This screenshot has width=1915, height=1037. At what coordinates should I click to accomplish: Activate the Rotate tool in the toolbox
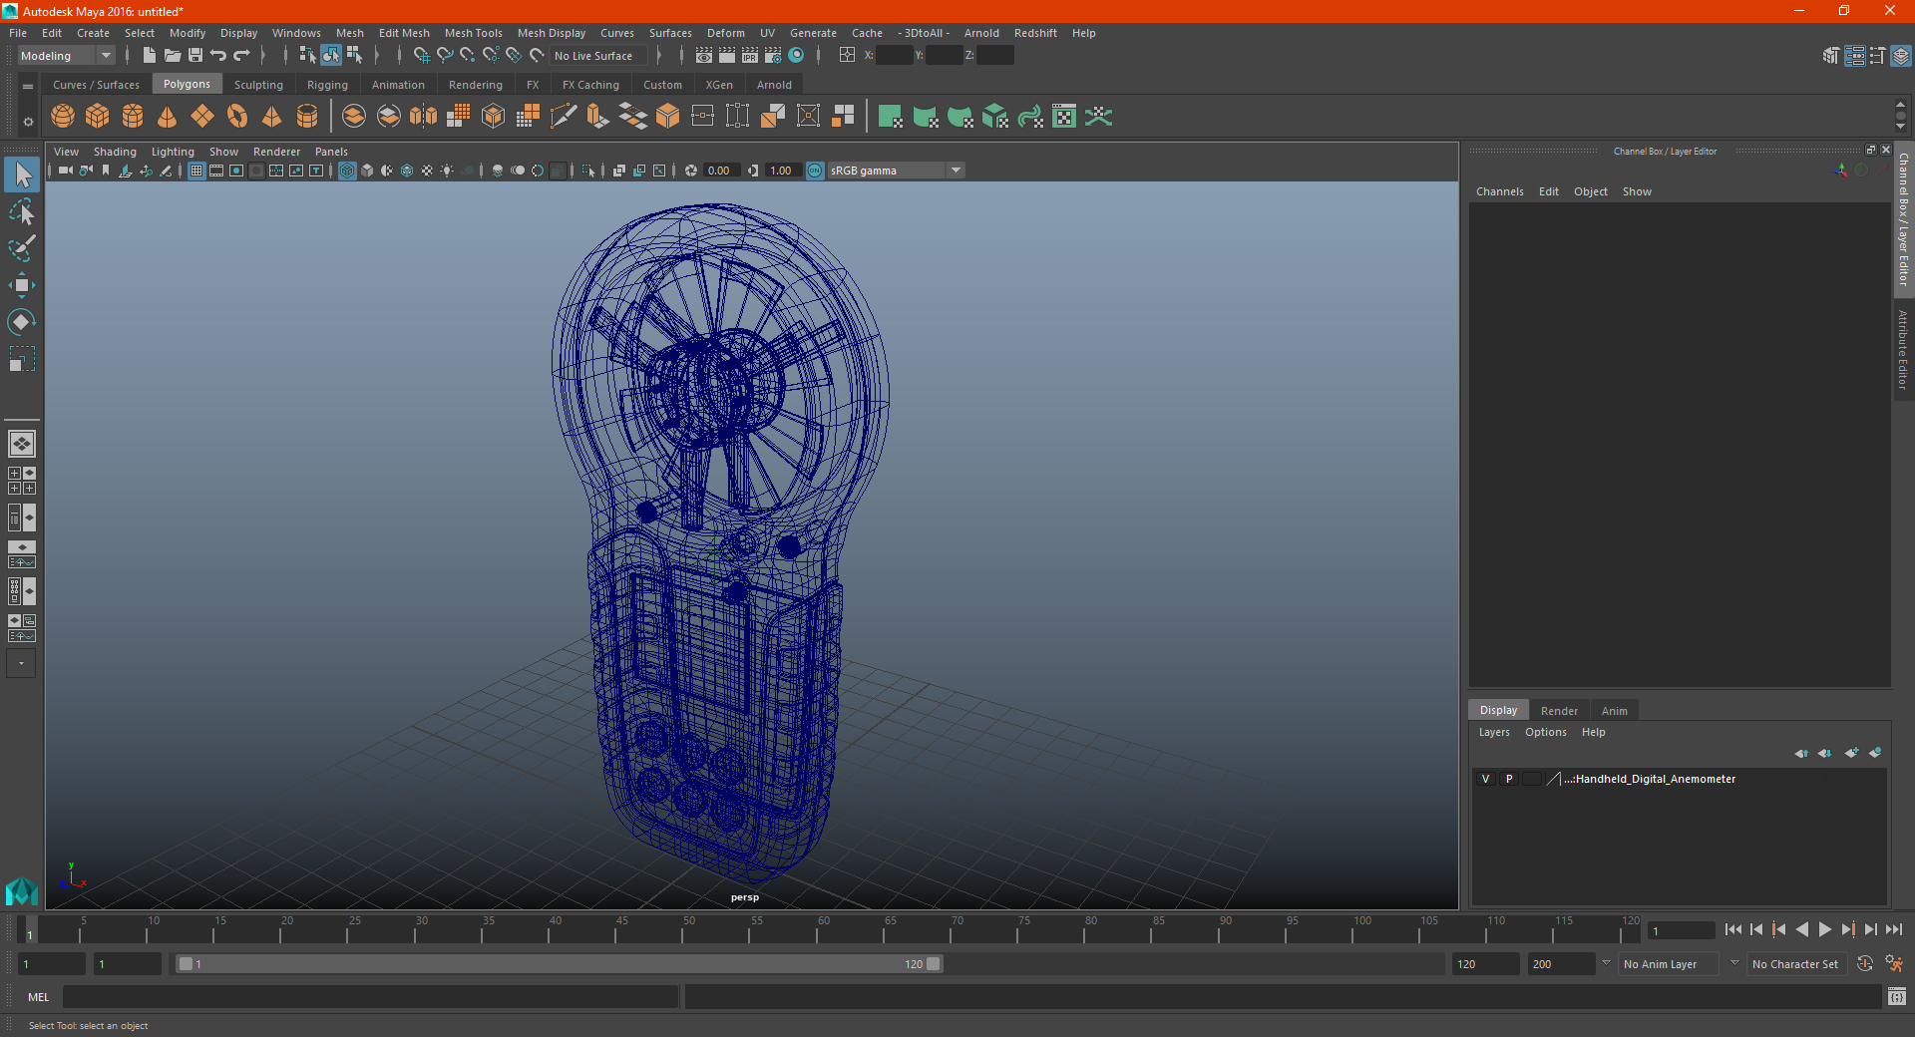pos(22,322)
